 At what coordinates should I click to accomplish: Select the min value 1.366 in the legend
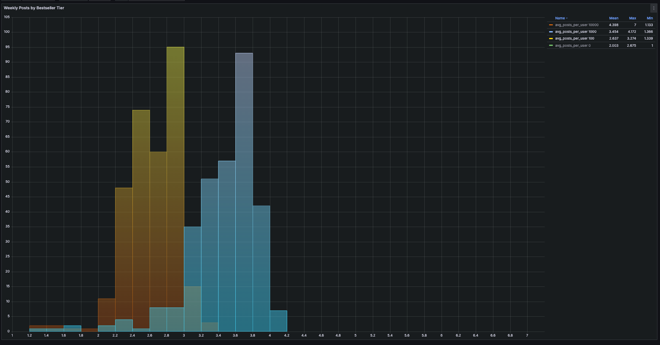[x=649, y=32]
